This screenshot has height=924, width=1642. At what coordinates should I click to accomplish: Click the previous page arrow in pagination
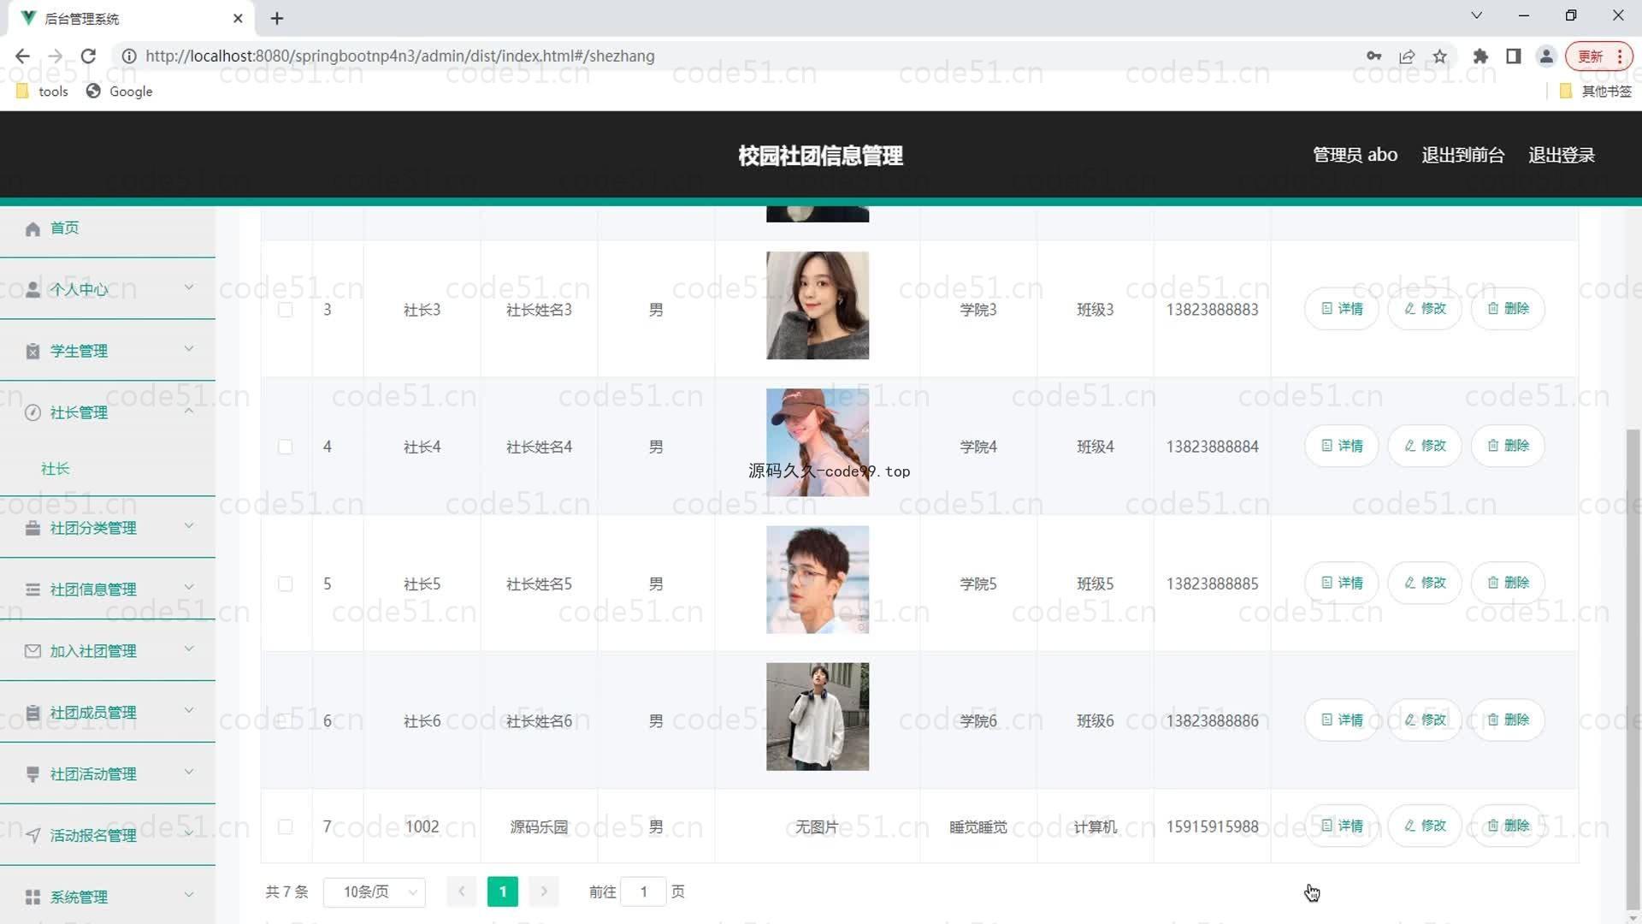(x=462, y=891)
